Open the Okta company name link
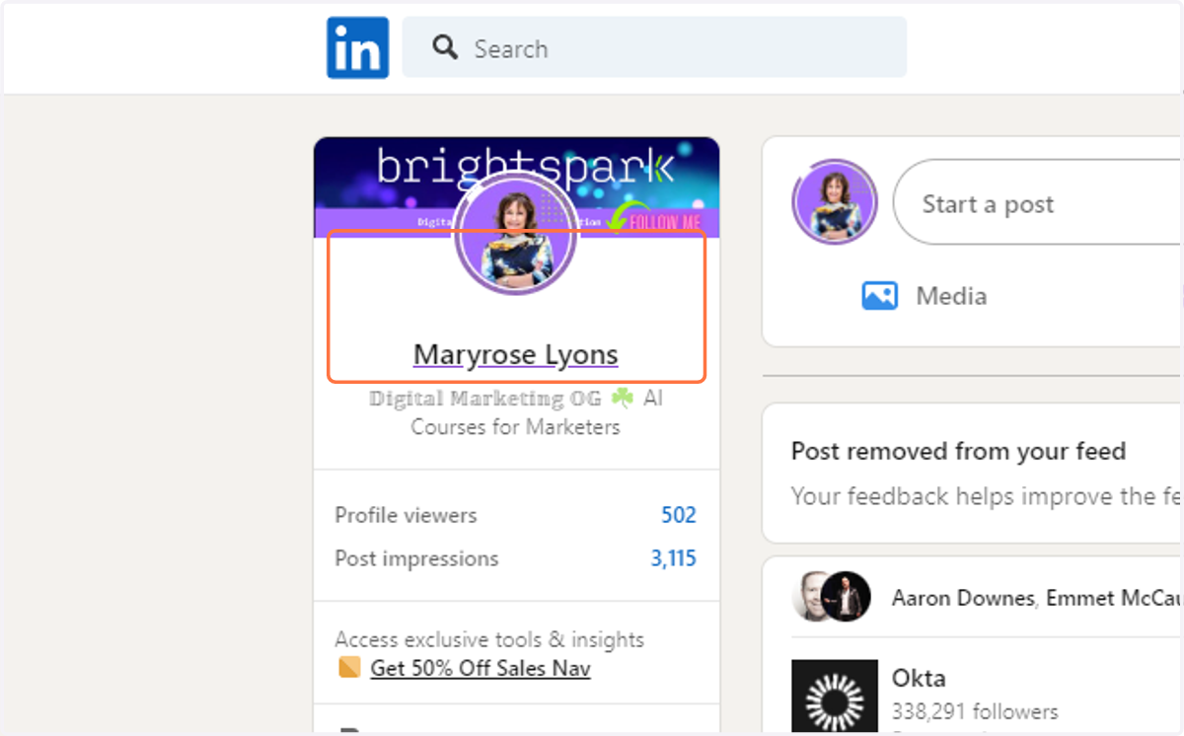1184x736 pixels. 919,679
